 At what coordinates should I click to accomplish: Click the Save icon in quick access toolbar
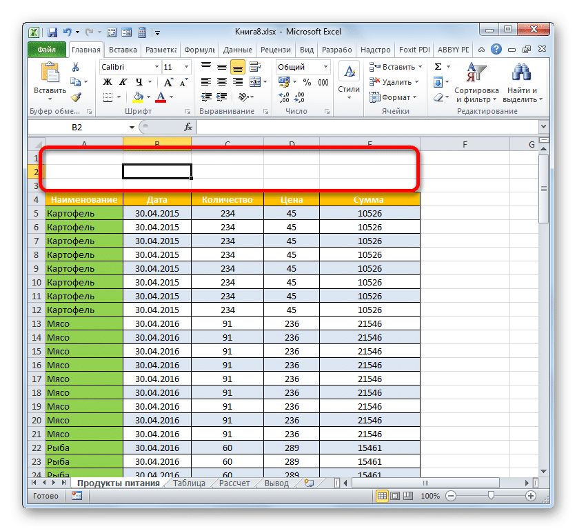pos(52,32)
